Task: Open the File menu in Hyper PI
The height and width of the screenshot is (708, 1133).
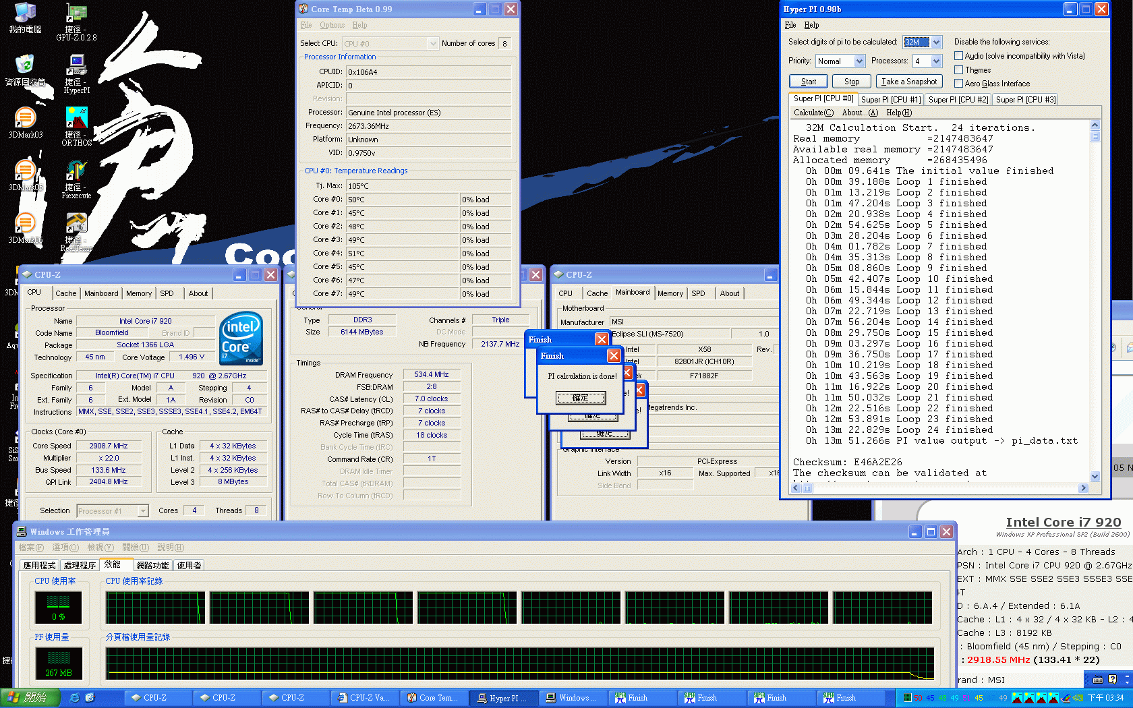Action: (790, 25)
